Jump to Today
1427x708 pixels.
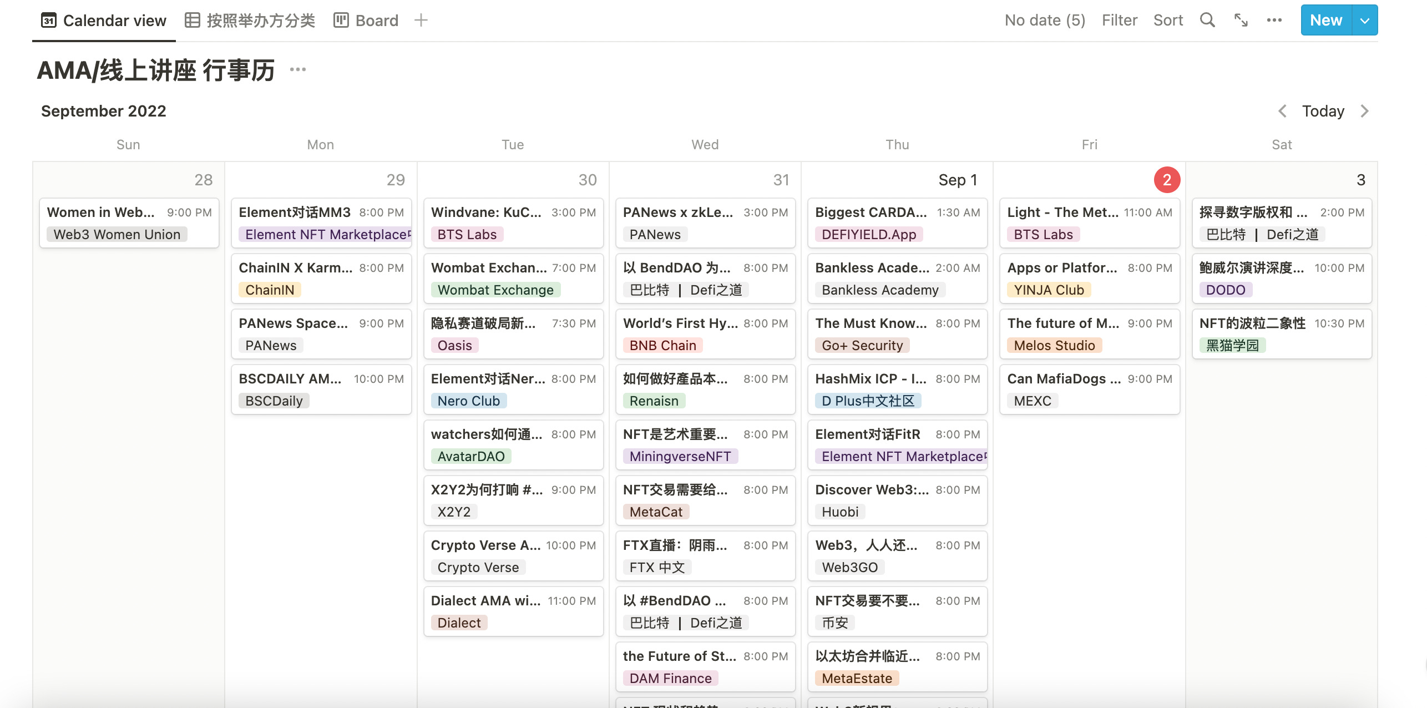coord(1323,111)
